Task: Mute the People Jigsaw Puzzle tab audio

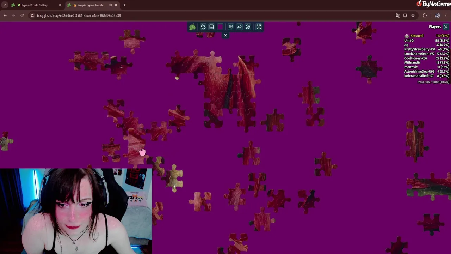Action: (110, 5)
